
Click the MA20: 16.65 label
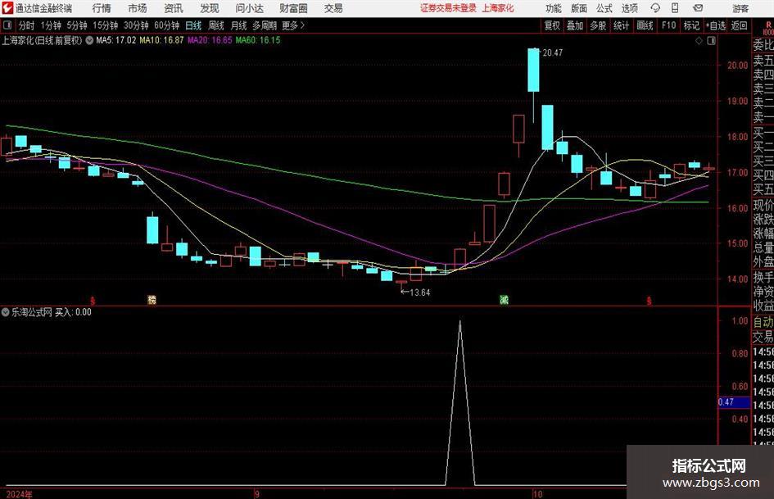click(x=210, y=40)
